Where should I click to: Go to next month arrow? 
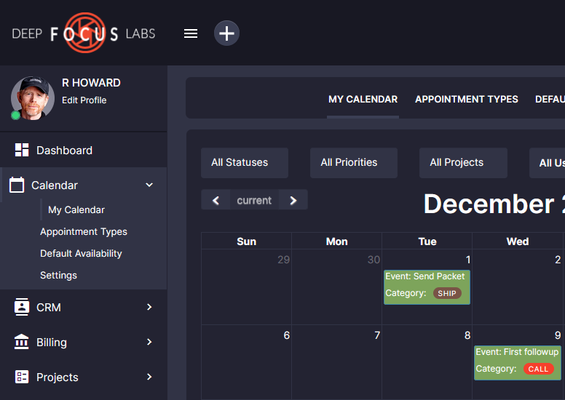(293, 200)
